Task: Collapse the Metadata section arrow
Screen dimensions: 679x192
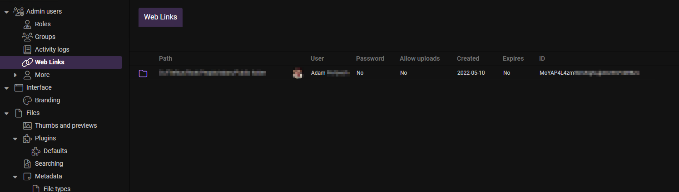Action: click(15, 177)
